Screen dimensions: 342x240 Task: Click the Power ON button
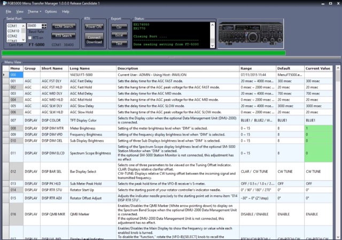(94, 26)
